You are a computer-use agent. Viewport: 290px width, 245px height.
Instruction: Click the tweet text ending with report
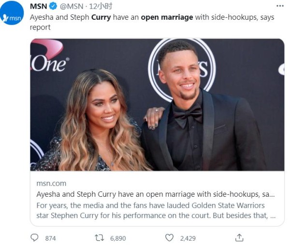[152, 22]
